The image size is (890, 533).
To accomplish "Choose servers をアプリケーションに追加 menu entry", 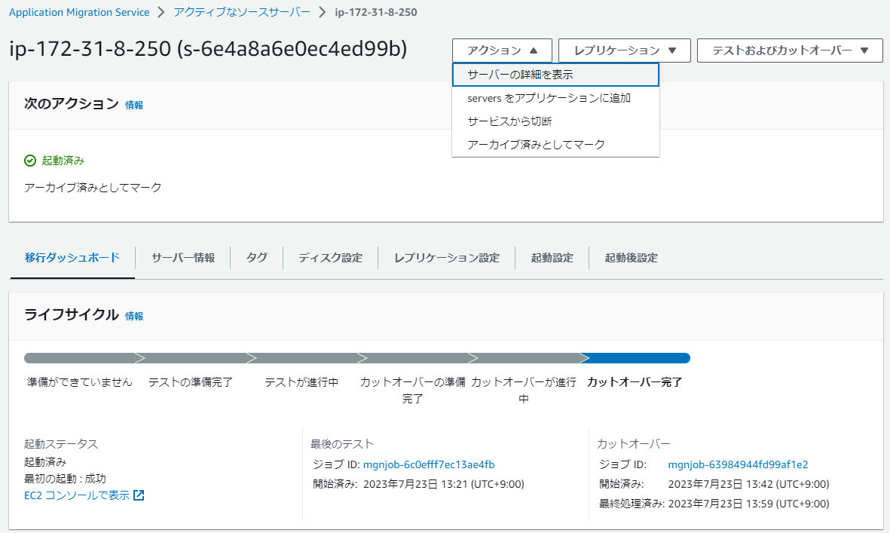I will (x=555, y=98).
